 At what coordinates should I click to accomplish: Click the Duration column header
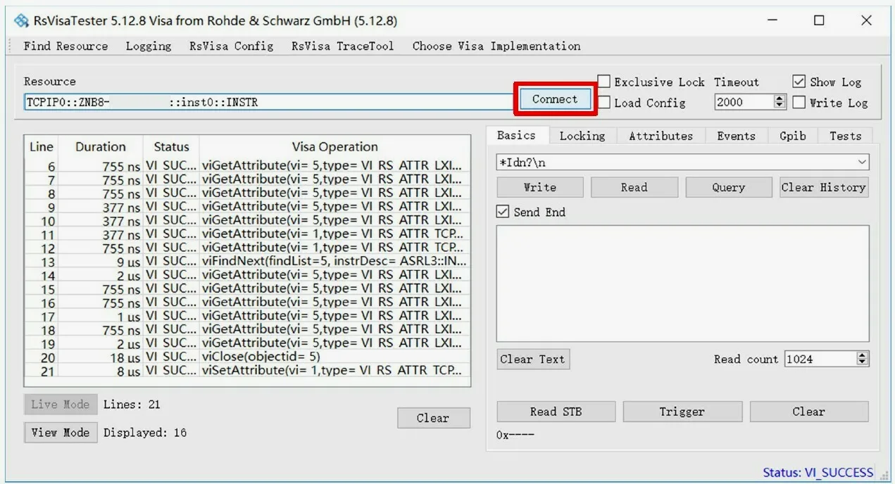pyautogui.click(x=100, y=147)
